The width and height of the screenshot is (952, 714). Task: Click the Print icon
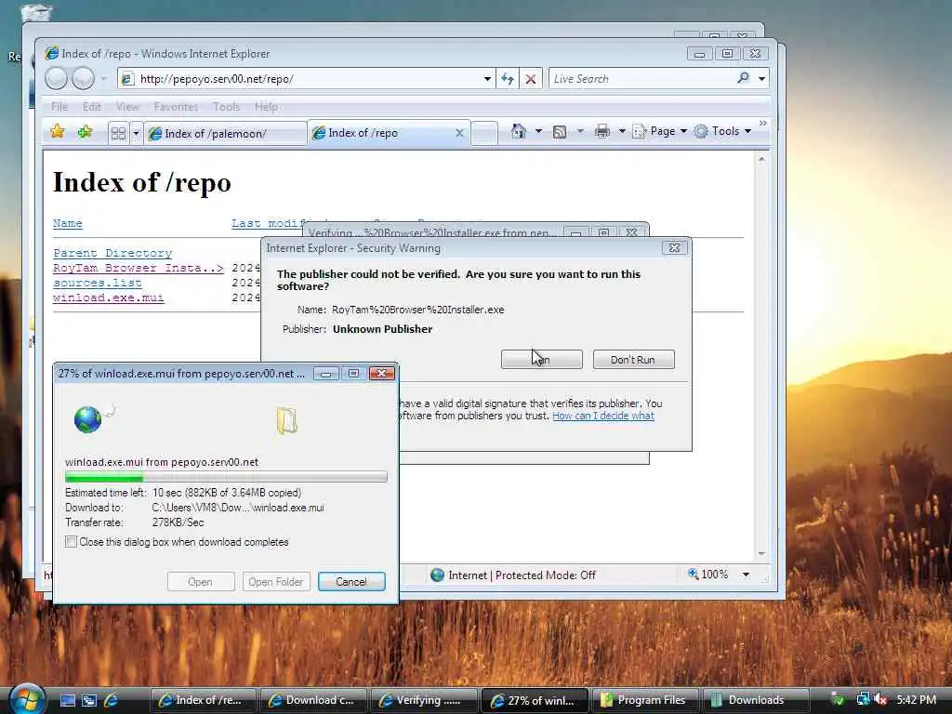pyautogui.click(x=602, y=131)
